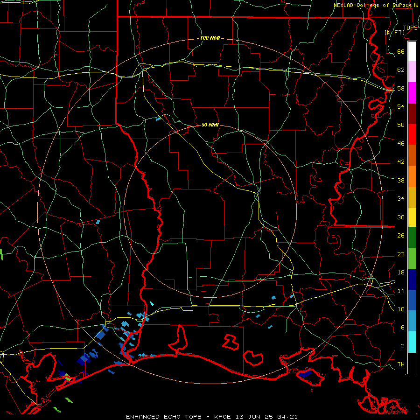Click the light green swatch between 22 and 18
Screen dimensions: 420x420
pos(412,259)
